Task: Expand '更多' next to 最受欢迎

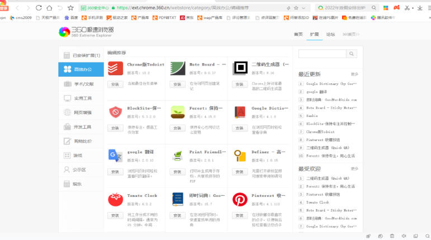Action: pyautogui.click(x=354, y=168)
